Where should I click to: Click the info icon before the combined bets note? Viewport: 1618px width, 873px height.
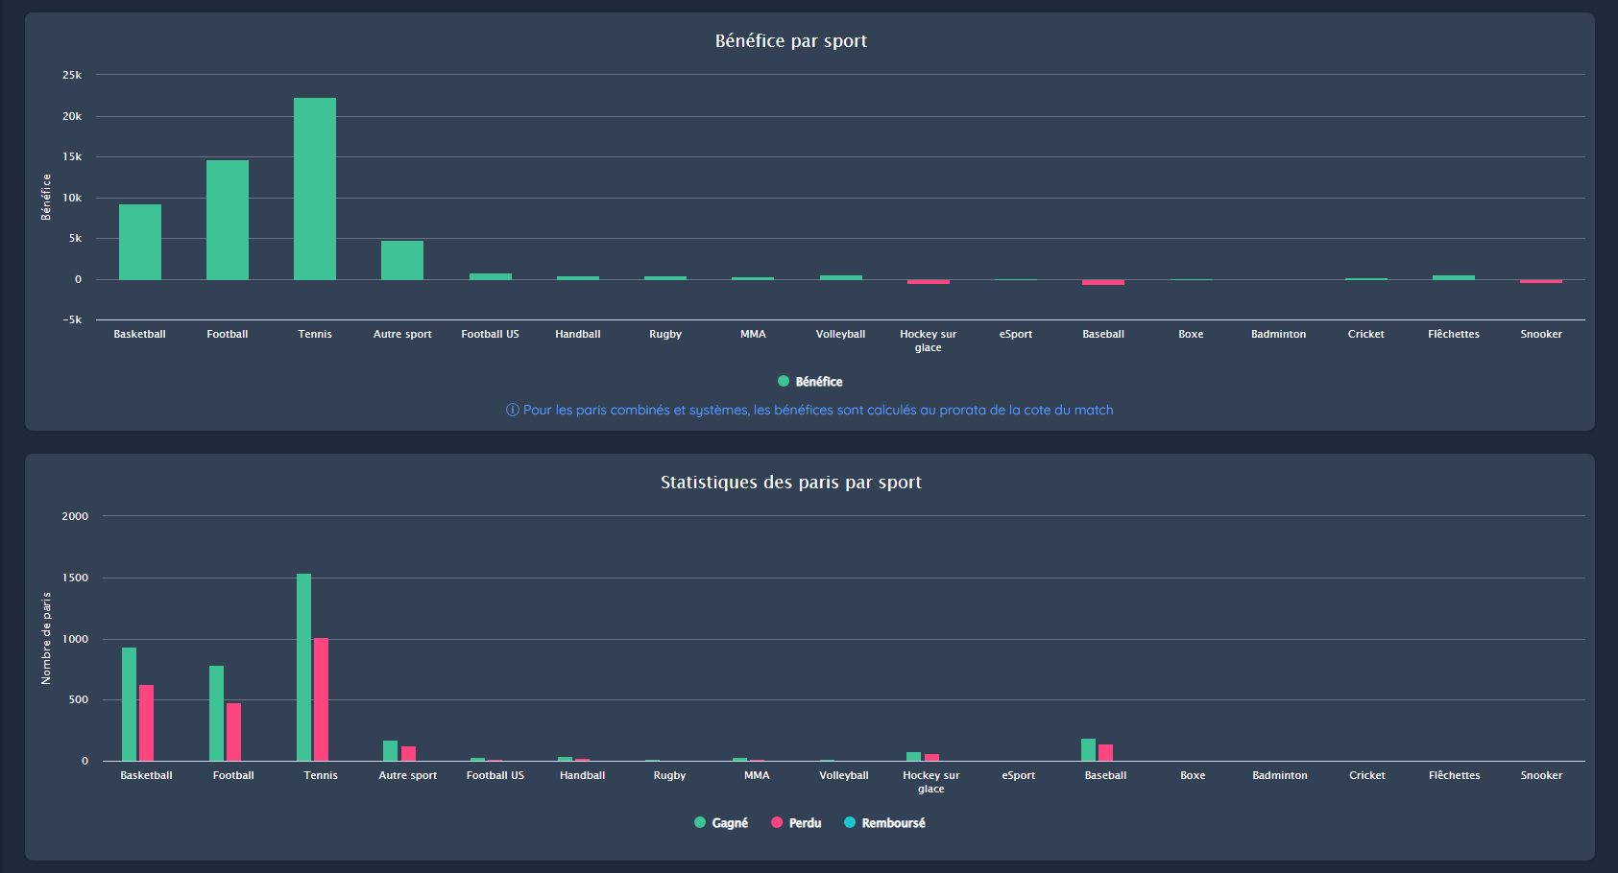513,411
